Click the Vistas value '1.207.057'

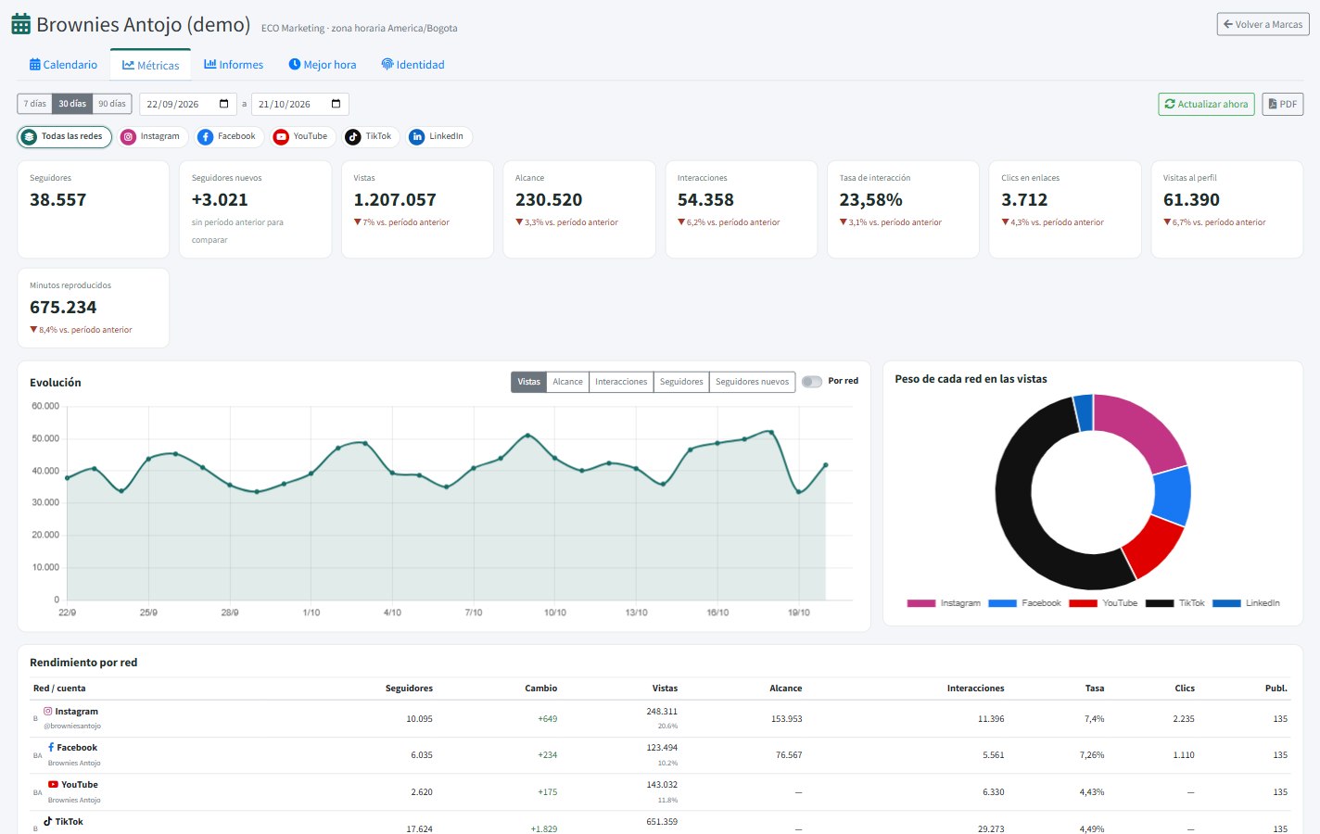pos(395,200)
